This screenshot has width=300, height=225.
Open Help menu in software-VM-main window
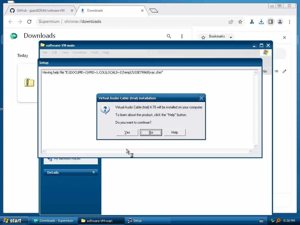[x=106, y=52]
